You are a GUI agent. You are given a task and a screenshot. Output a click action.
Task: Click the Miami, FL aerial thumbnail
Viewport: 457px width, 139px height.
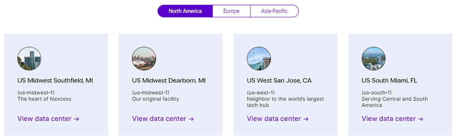pyautogui.click(x=373, y=59)
